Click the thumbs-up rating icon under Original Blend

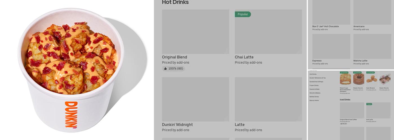[165, 69]
